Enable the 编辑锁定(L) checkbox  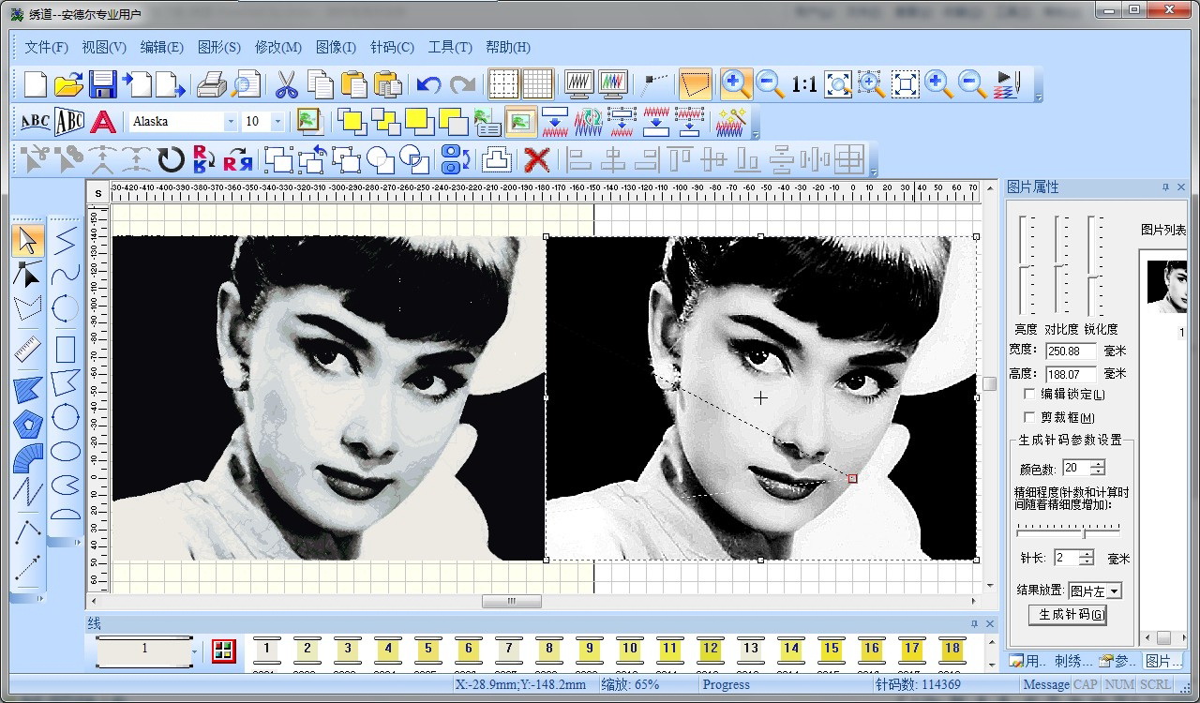coord(1030,395)
